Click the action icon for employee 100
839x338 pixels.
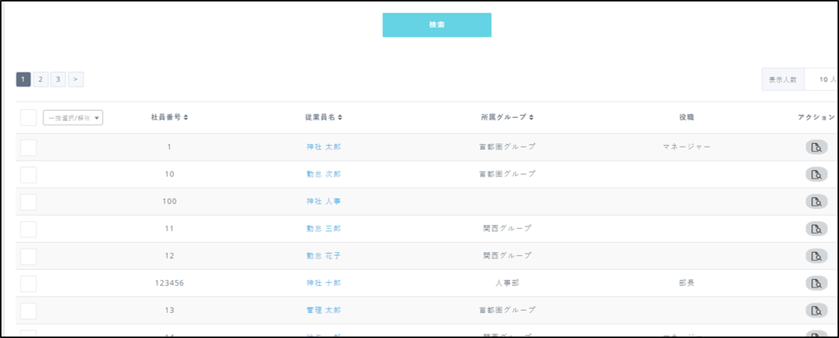(x=816, y=202)
